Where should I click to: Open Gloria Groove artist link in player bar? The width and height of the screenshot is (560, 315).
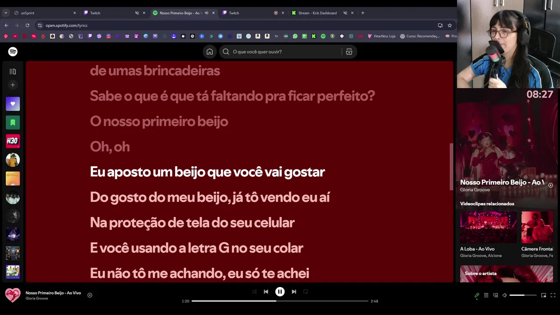pos(37,298)
